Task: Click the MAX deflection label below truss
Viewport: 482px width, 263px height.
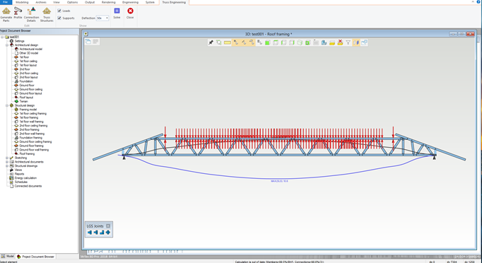Action: (279, 181)
